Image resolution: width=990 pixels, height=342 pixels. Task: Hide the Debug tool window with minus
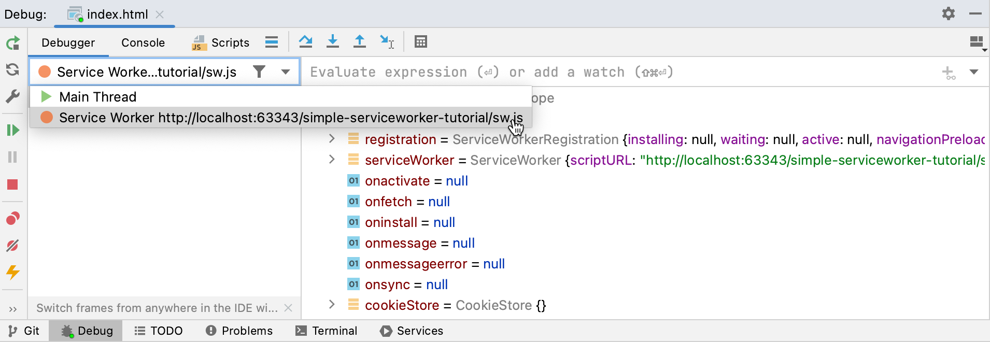coord(975,13)
